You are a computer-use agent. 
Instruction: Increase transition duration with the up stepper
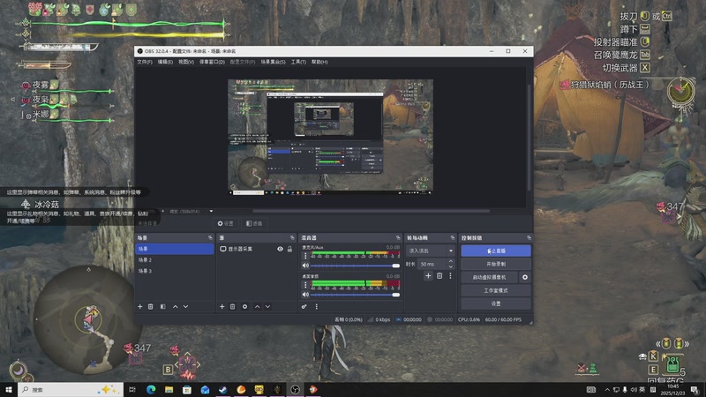tap(450, 261)
